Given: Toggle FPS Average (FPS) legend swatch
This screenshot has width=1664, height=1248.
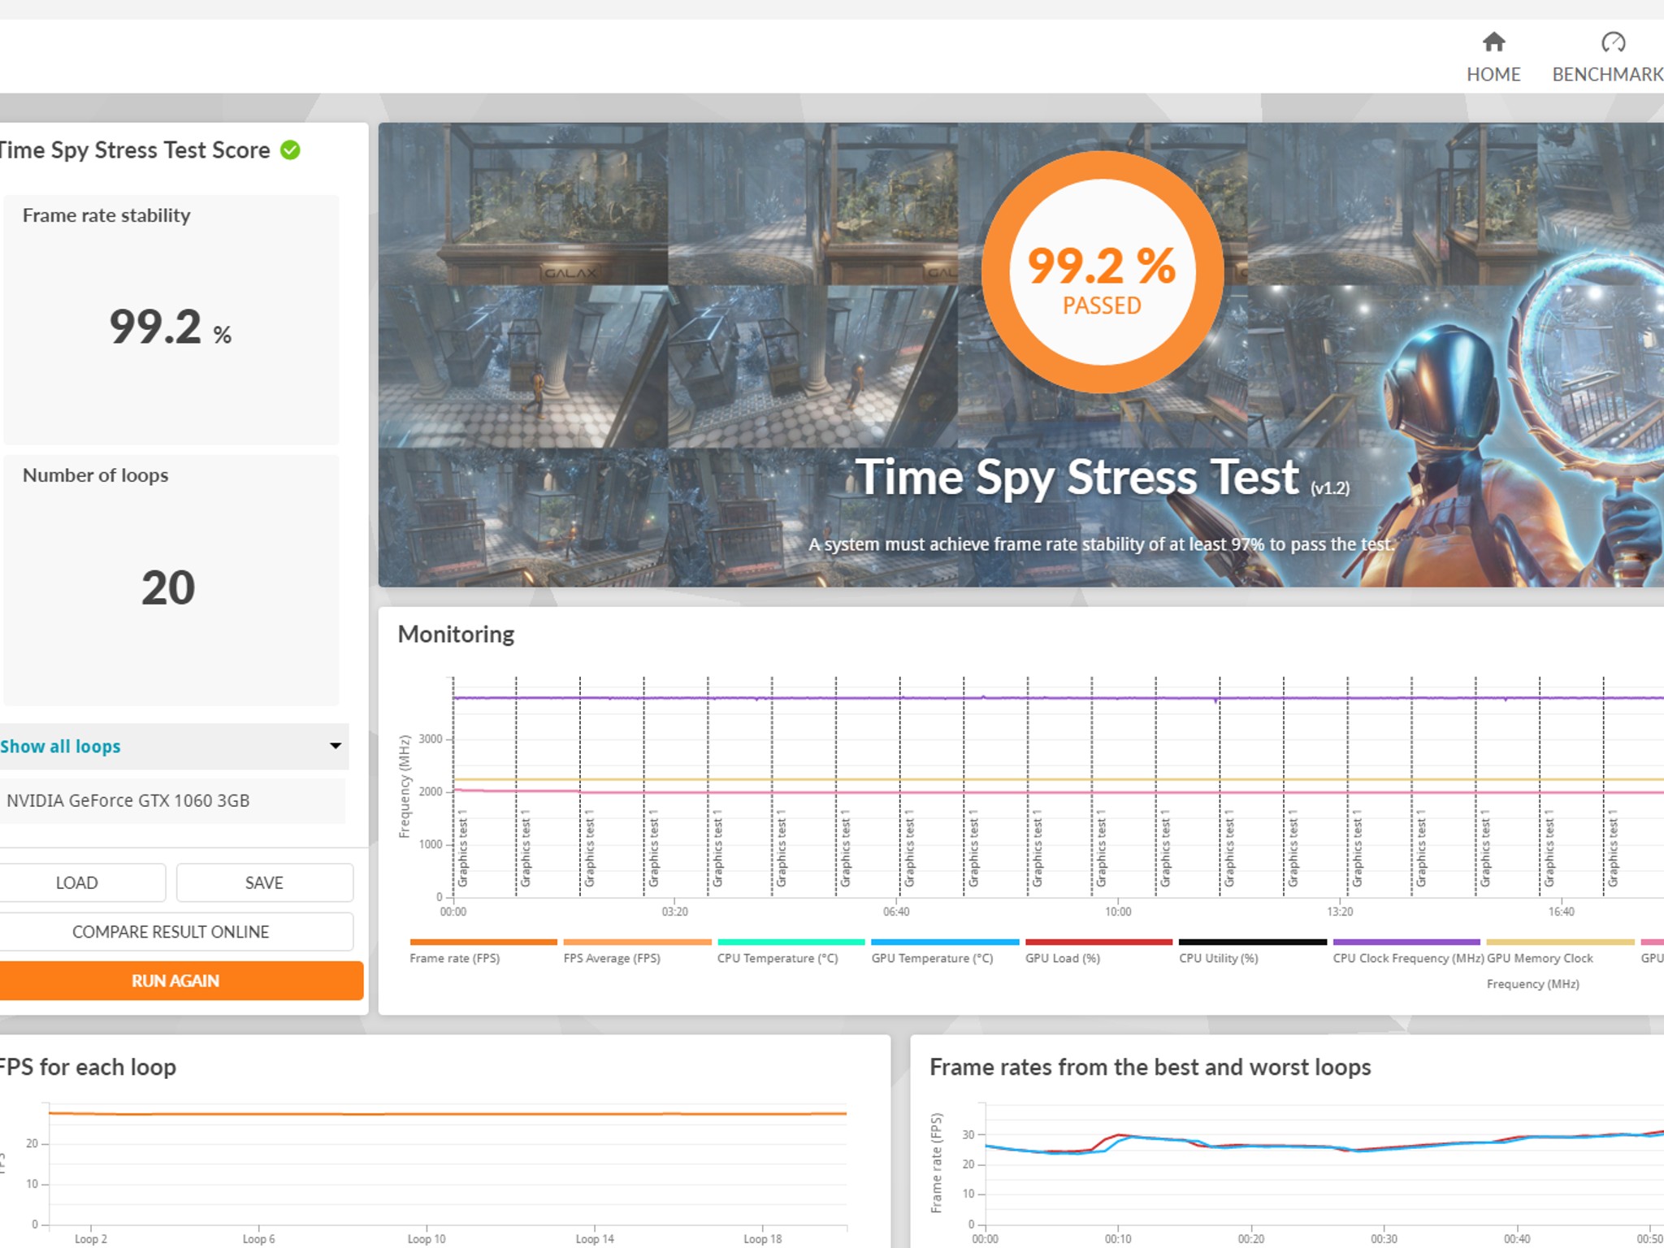Looking at the screenshot, I should [637, 942].
